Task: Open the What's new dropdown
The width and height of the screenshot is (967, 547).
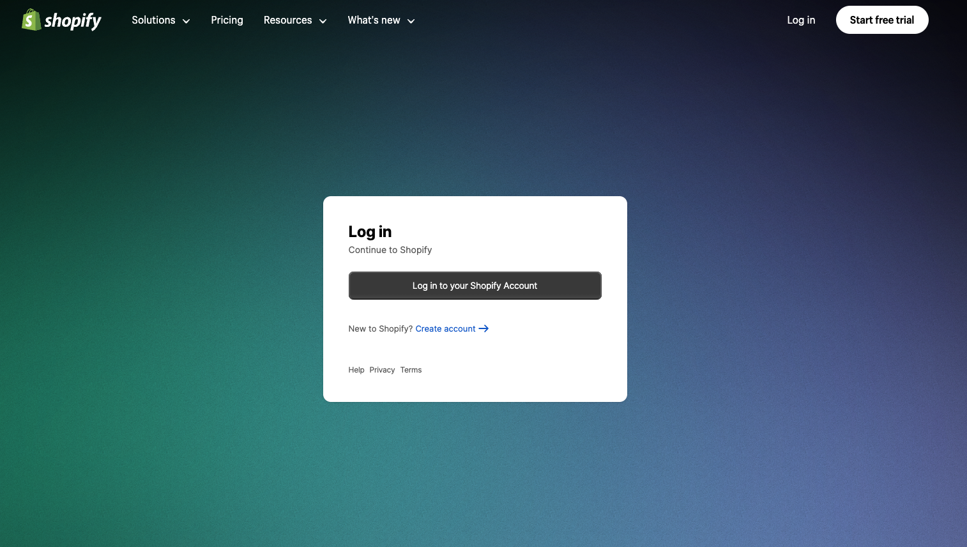Action: point(381,20)
